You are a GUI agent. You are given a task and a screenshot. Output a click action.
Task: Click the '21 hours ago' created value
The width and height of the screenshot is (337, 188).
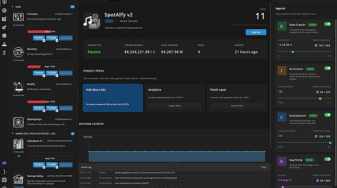[x=246, y=52]
